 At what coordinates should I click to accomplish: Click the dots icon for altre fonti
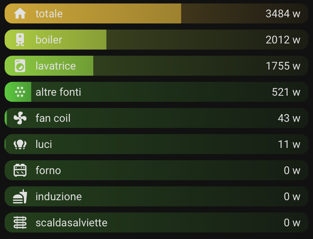point(20,92)
